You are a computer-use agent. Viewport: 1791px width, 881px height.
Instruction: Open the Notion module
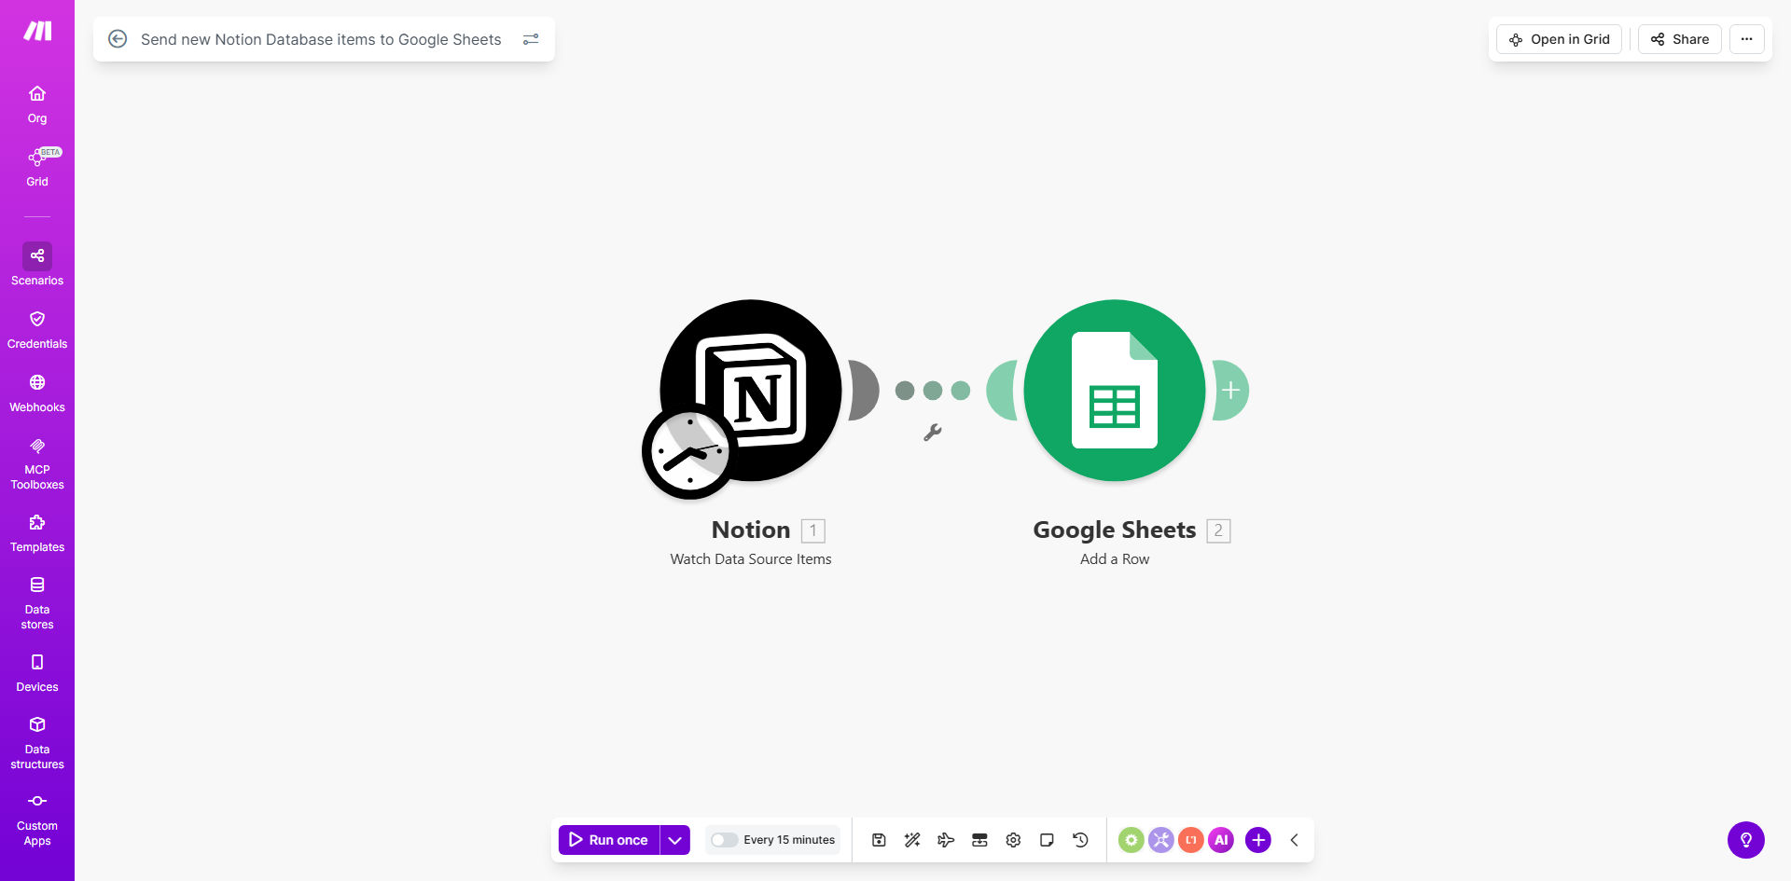751,390
